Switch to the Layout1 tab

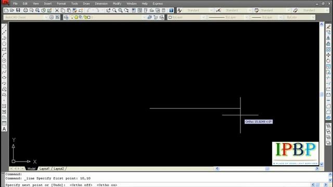pos(44,169)
